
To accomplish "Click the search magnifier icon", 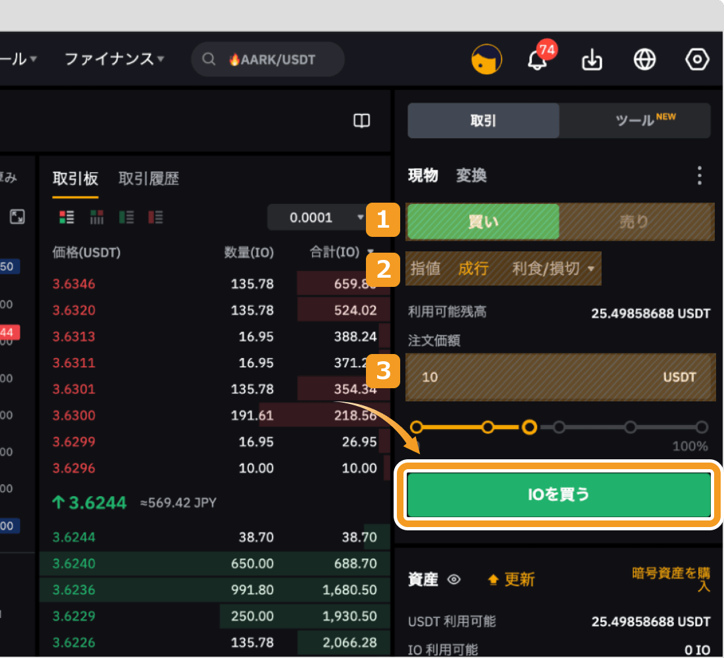I will (x=209, y=59).
